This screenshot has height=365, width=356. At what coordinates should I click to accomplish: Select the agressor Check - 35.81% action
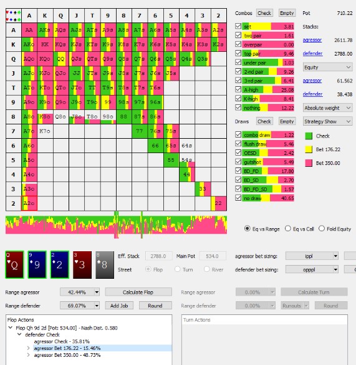coord(62,341)
